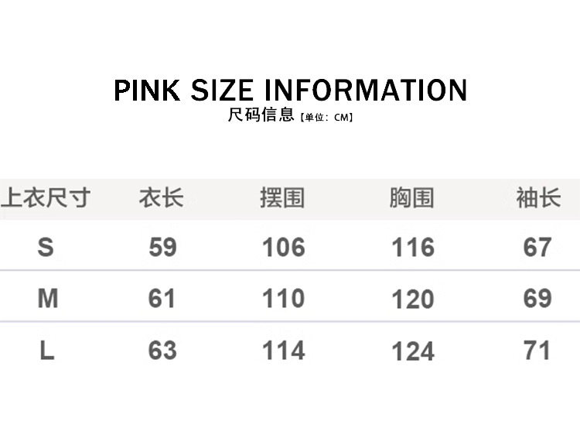Click the 69 sleeve value for M

537,298
